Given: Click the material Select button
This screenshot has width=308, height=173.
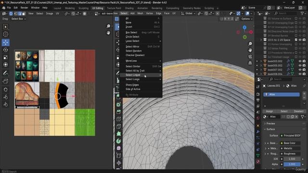Looking at the screenshot, I should click(284, 111).
